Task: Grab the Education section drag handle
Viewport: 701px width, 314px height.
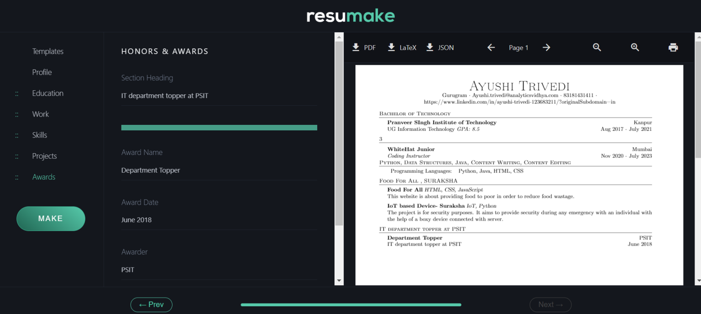Action: coord(17,93)
